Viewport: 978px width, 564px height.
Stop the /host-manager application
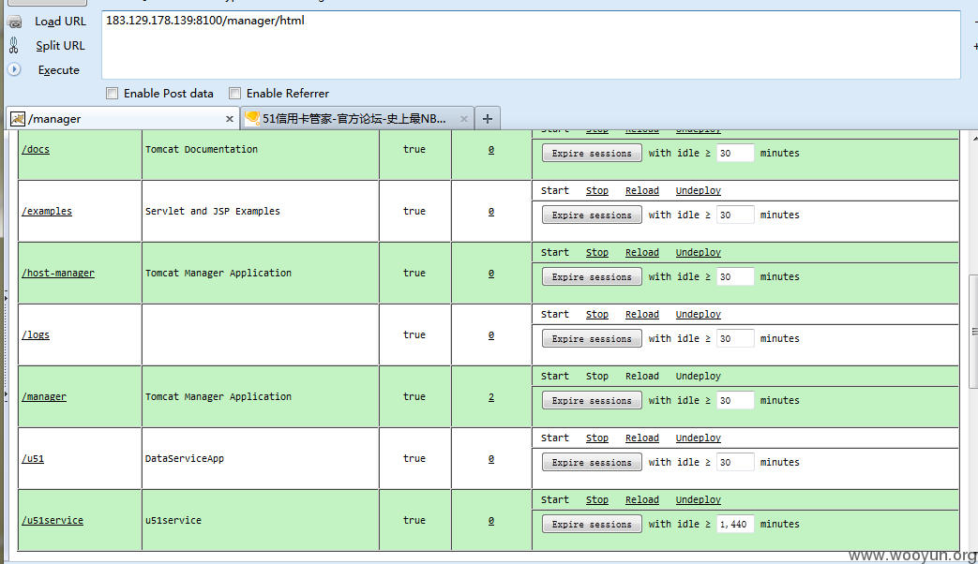point(597,252)
